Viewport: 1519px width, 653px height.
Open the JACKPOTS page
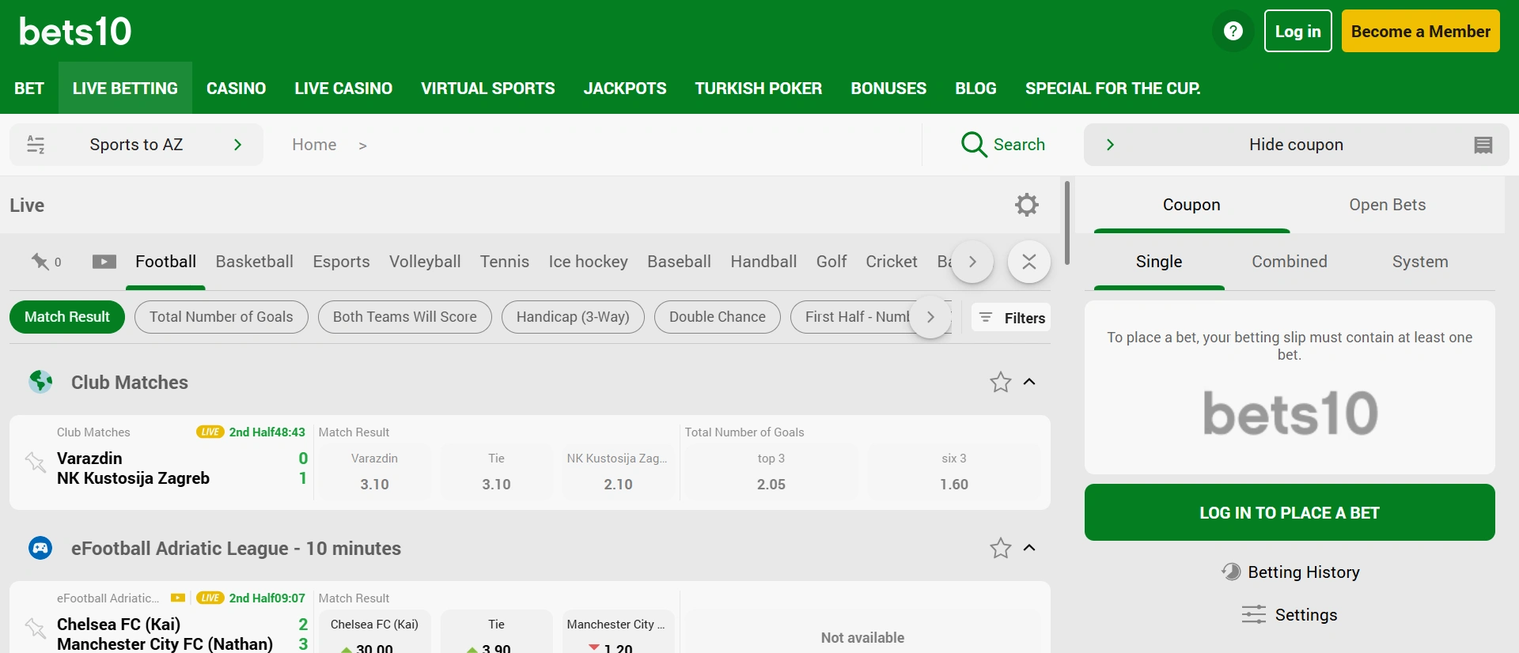pyautogui.click(x=625, y=88)
